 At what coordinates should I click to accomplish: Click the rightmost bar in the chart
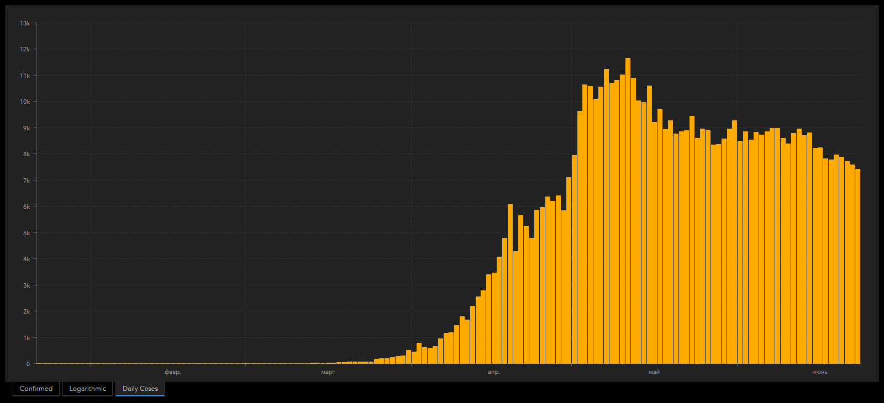click(857, 265)
